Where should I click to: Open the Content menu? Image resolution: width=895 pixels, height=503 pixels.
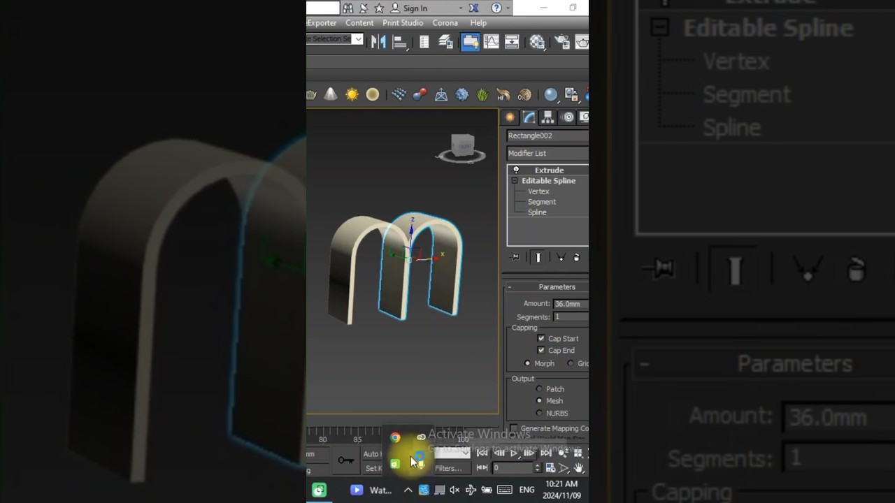(x=359, y=23)
